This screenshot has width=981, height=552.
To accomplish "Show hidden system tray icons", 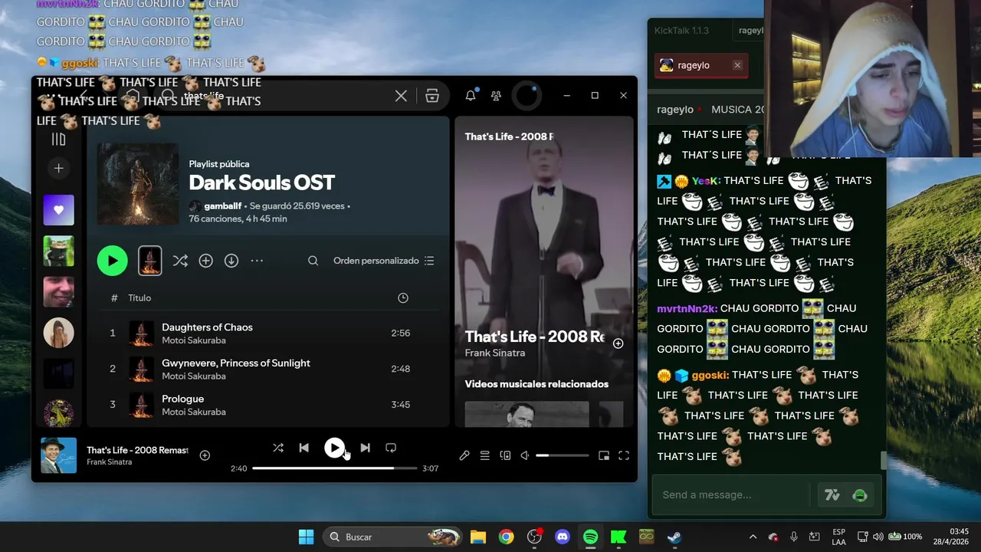I will click(x=753, y=537).
